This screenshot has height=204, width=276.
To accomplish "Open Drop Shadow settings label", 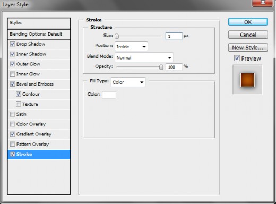I will (x=31, y=44).
